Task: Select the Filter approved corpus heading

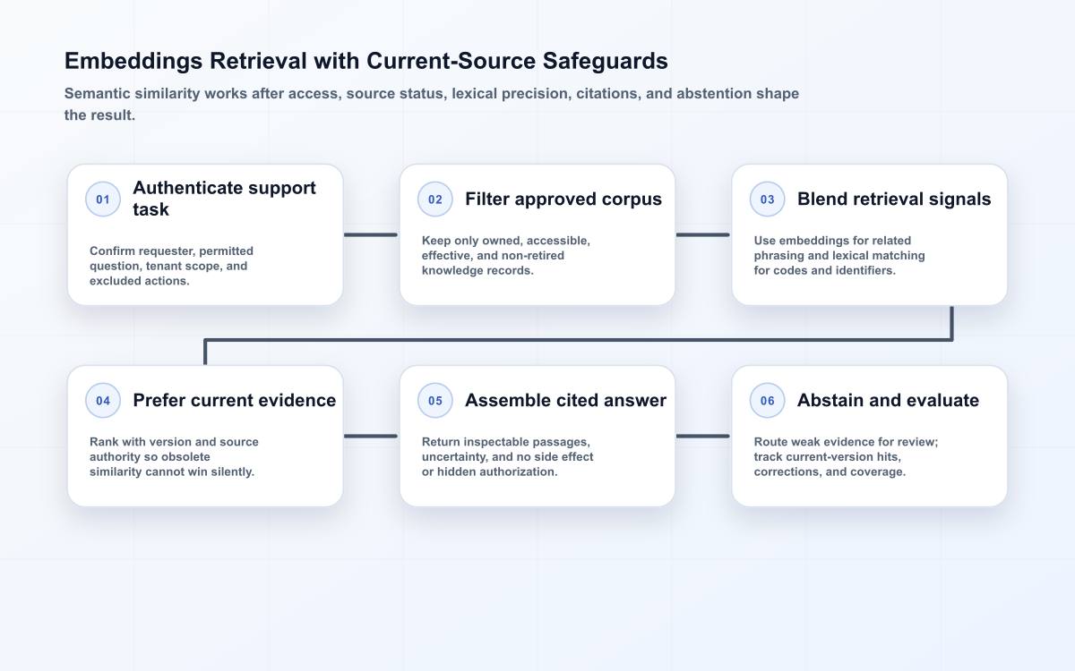Action: 563,200
